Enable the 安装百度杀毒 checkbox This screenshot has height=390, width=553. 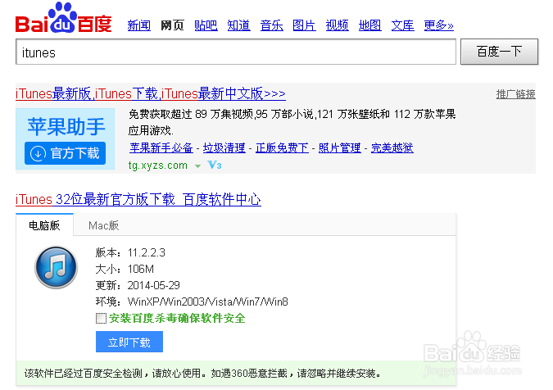[x=101, y=319]
